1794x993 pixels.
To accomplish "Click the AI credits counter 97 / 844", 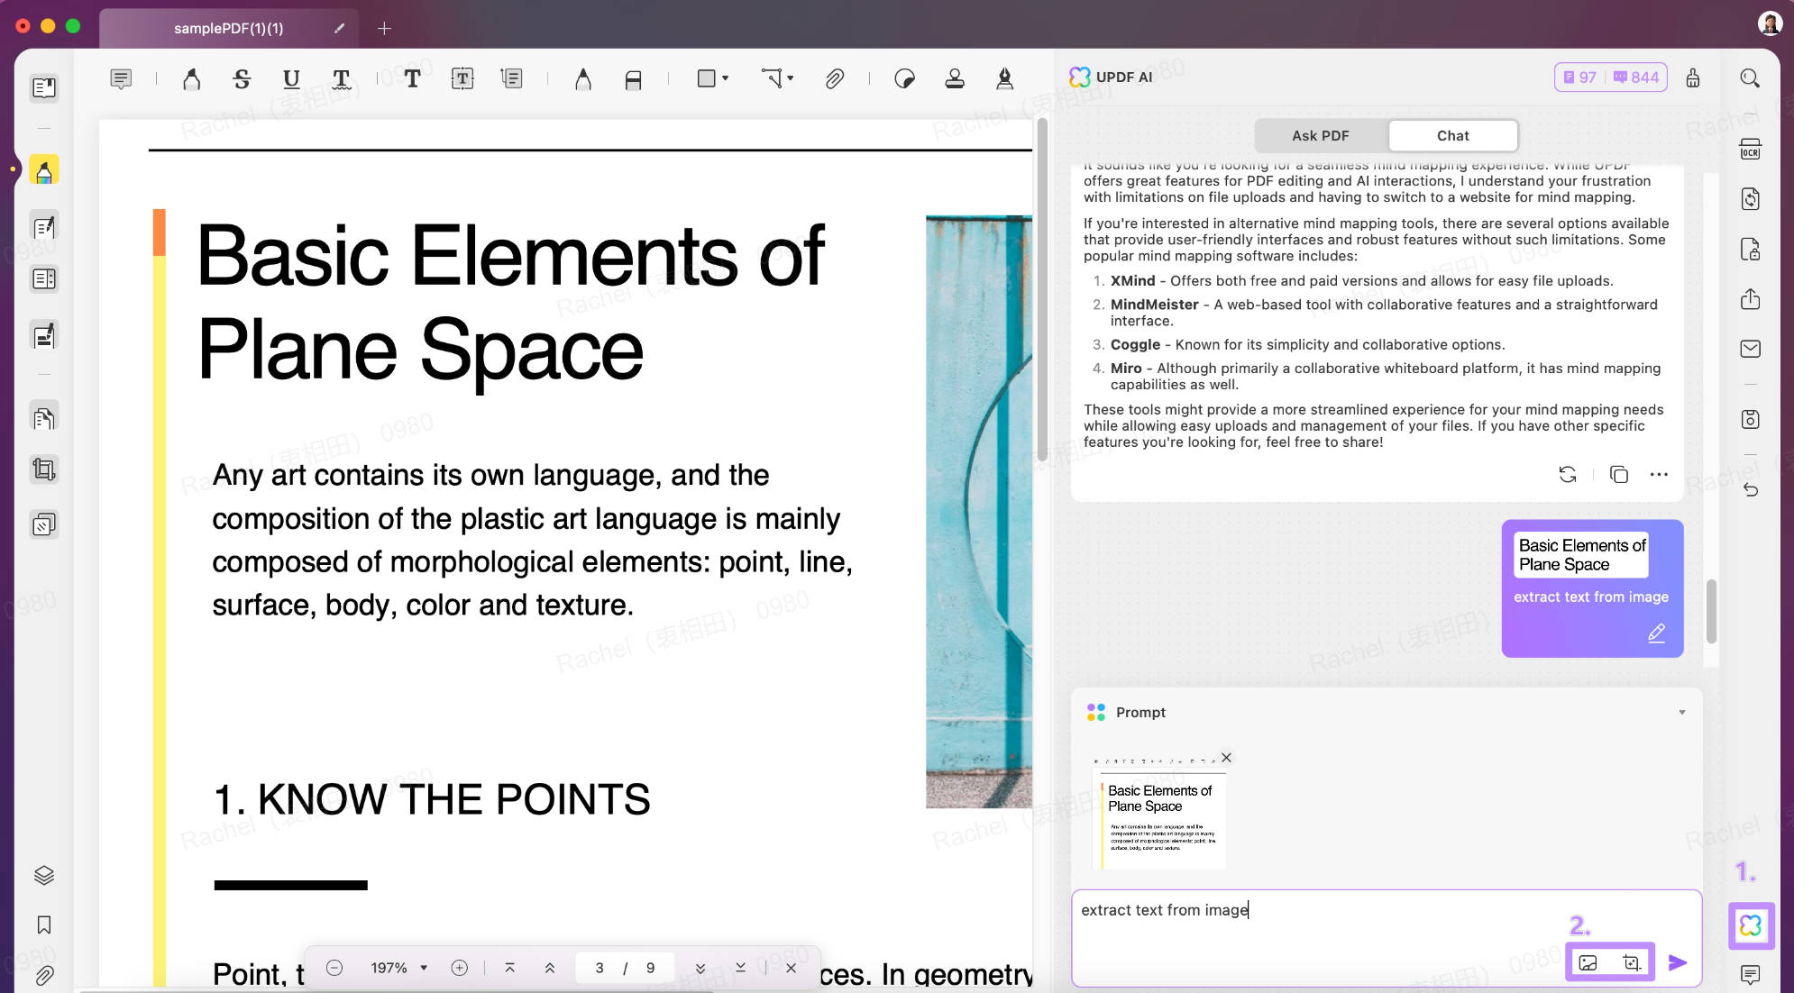I will pyautogui.click(x=1610, y=77).
